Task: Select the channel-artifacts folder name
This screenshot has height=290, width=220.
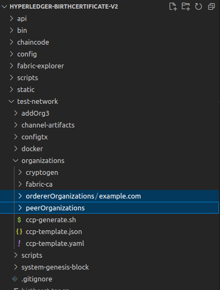Action: pos(48,125)
